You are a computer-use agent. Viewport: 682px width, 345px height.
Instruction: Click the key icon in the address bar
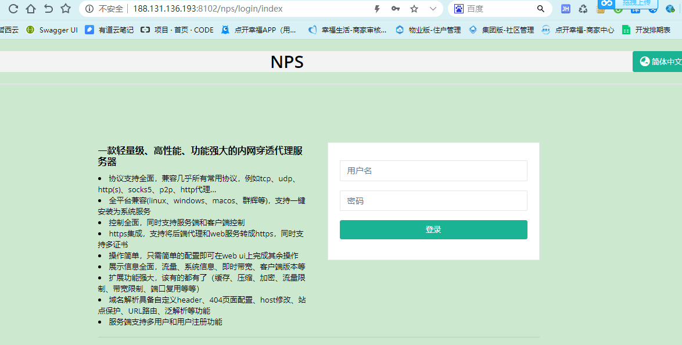click(x=396, y=9)
